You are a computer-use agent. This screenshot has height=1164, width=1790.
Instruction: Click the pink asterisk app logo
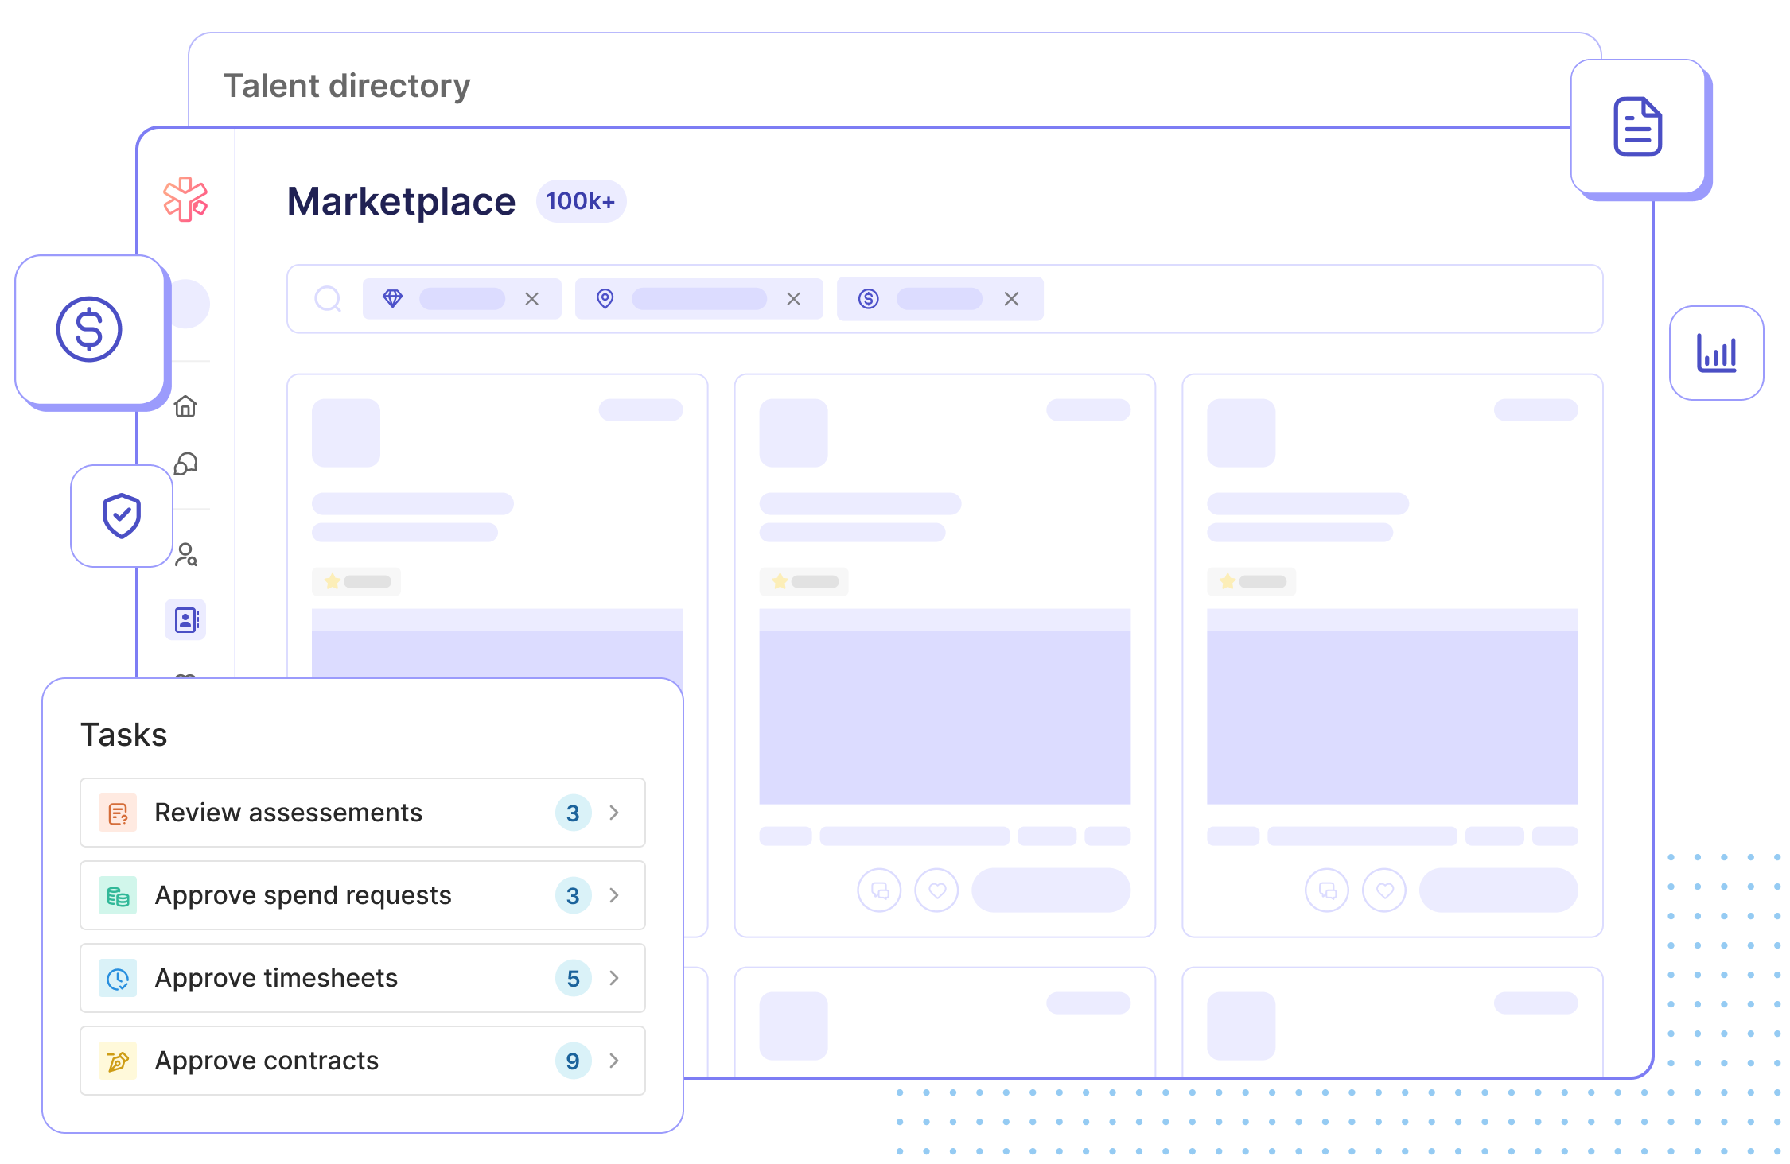[x=185, y=199]
